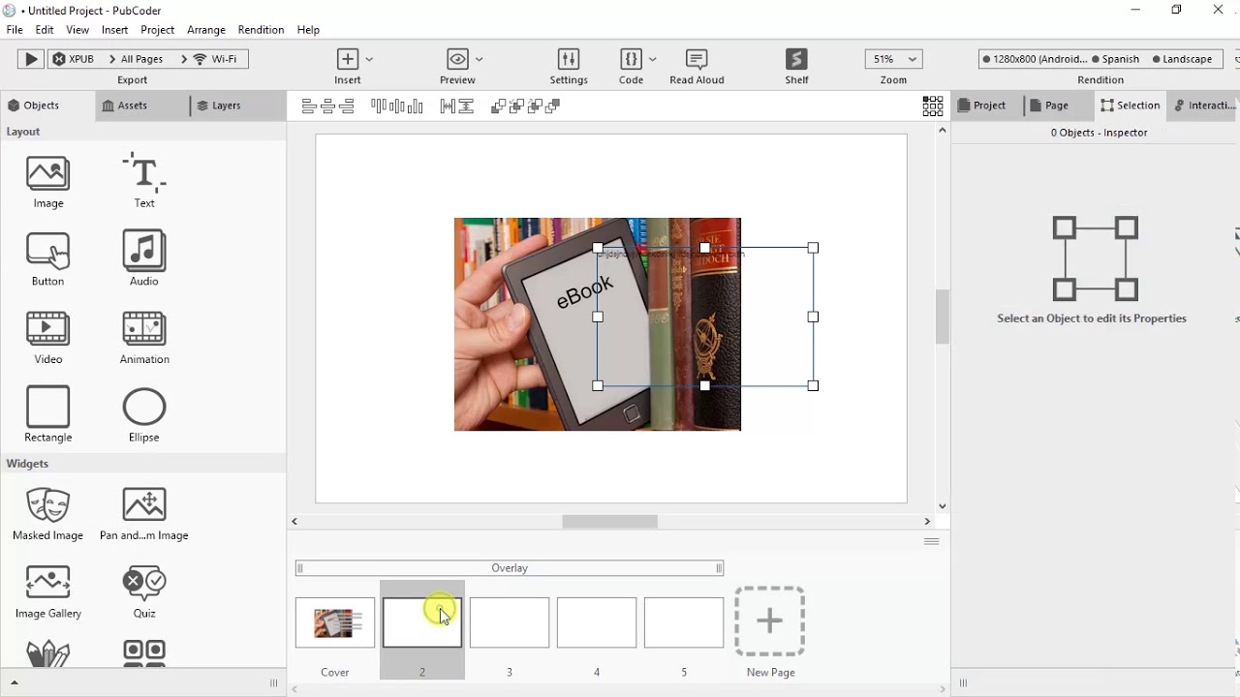Screen dimensions: 1240x697
Task: Click the Play export button
Action: click(31, 59)
